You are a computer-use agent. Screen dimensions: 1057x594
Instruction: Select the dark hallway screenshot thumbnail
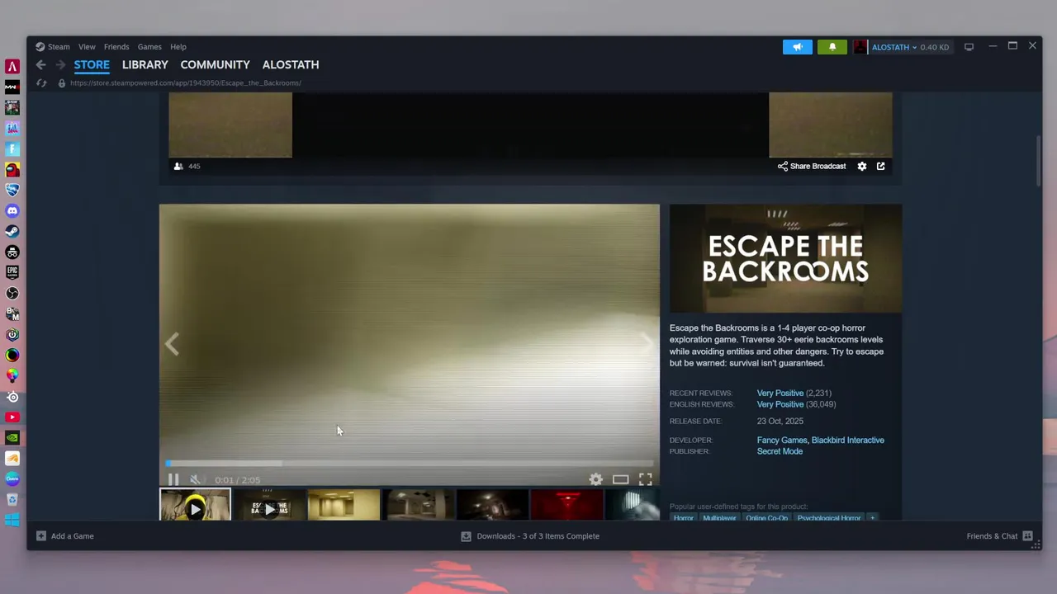(492, 505)
